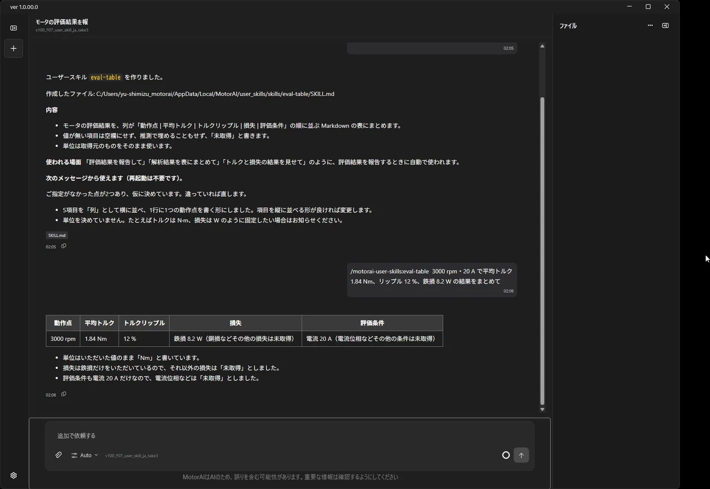This screenshot has width=710, height=489.
Task: Open the Files panel more options menu
Action: (650, 26)
